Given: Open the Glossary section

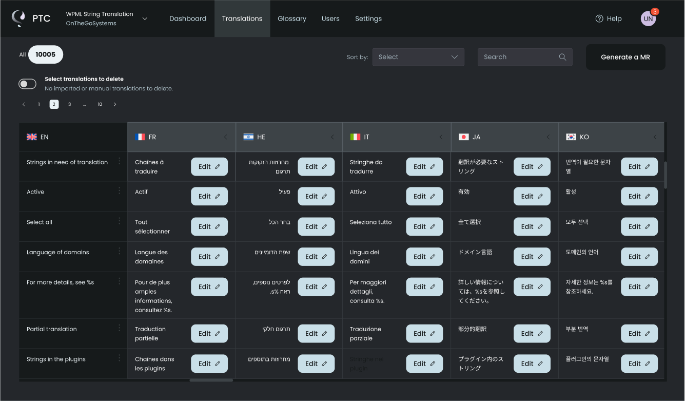Looking at the screenshot, I should 292,18.
